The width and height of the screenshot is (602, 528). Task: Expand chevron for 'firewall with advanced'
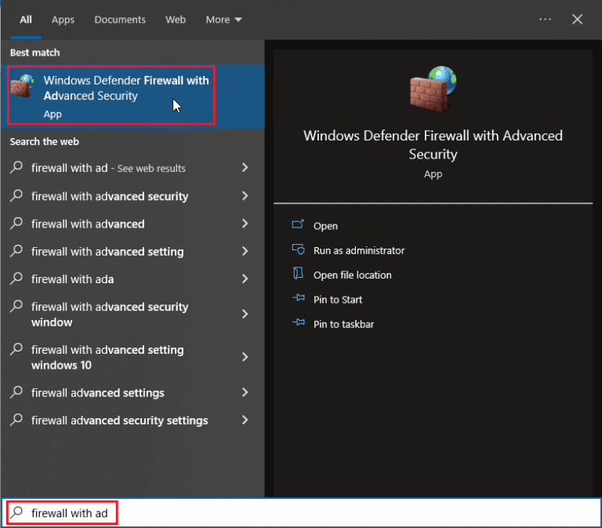pyautogui.click(x=245, y=224)
